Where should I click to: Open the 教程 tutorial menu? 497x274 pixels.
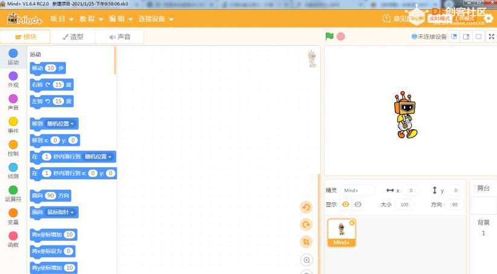(91, 19)
